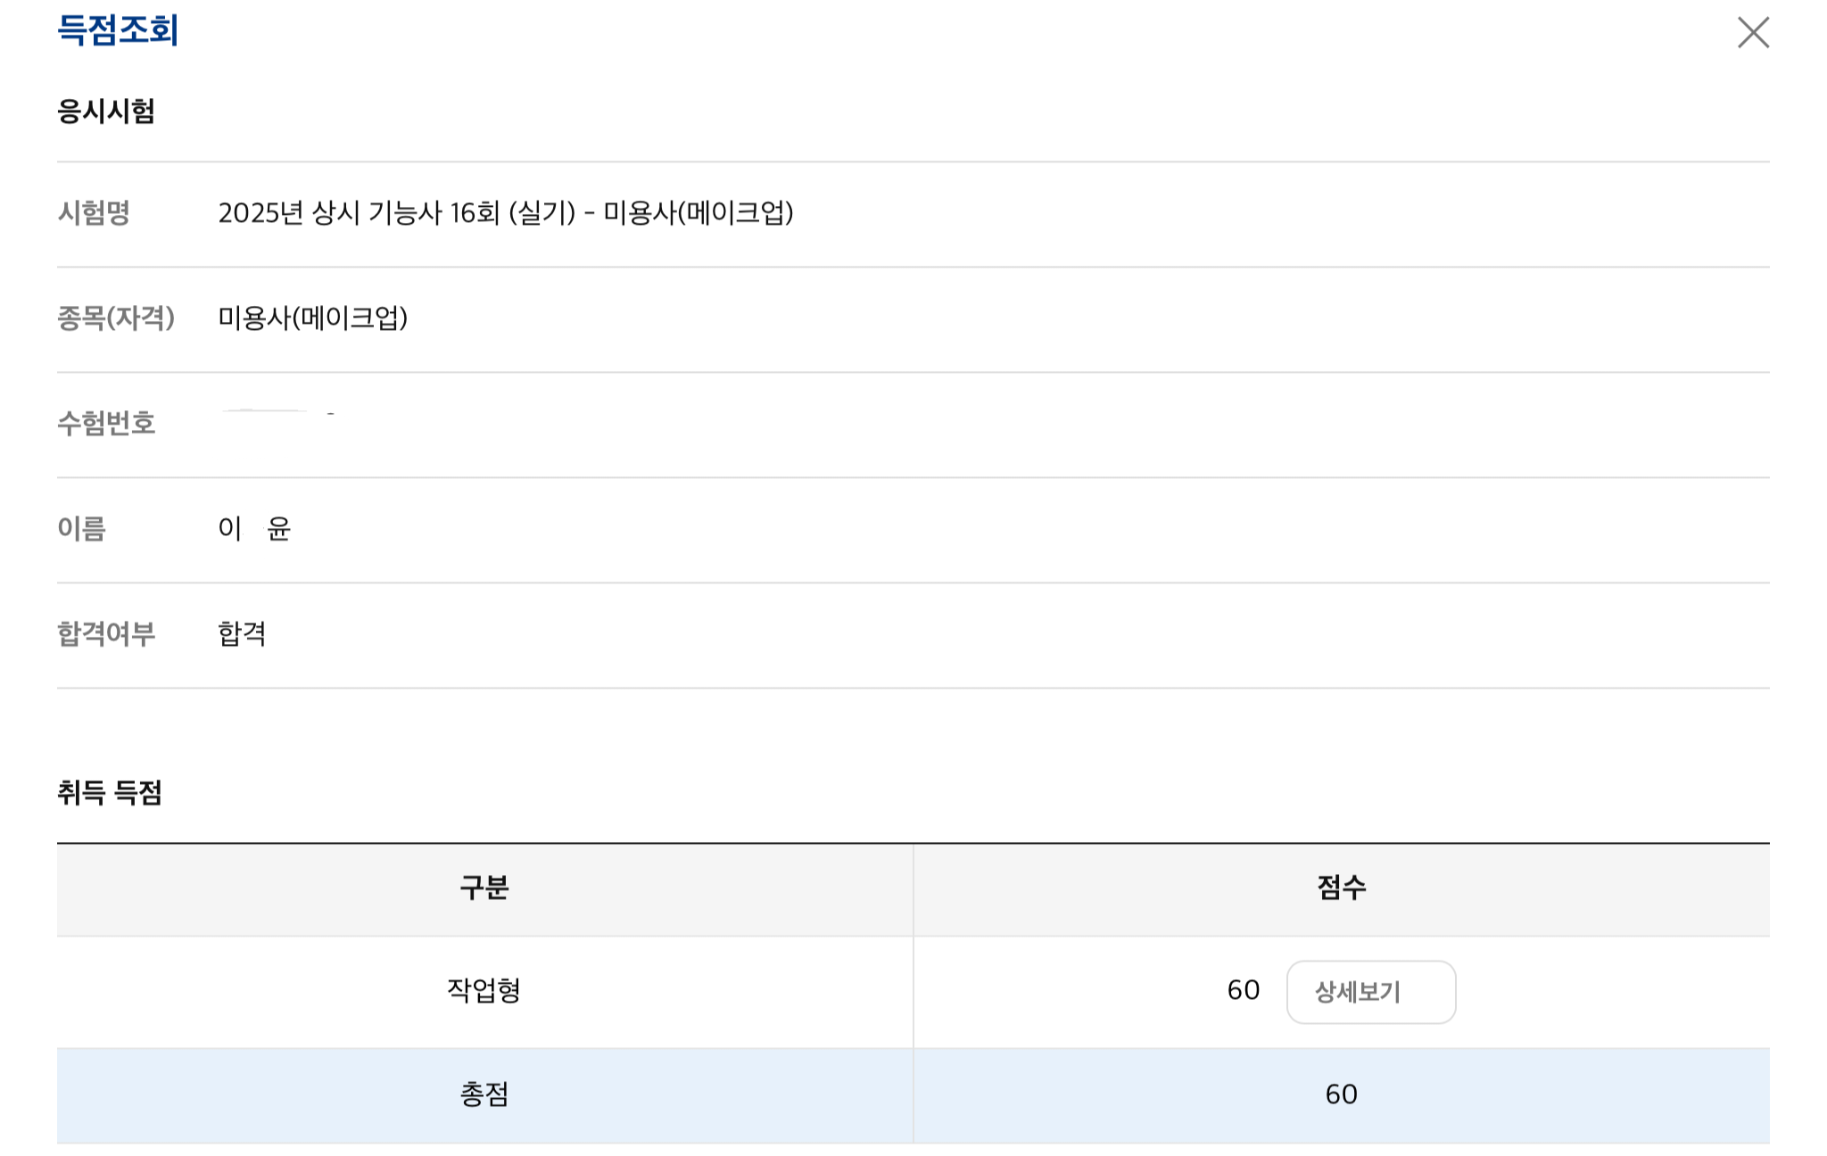
Task: Click the 구분 column header
Action: pos(484,888)
